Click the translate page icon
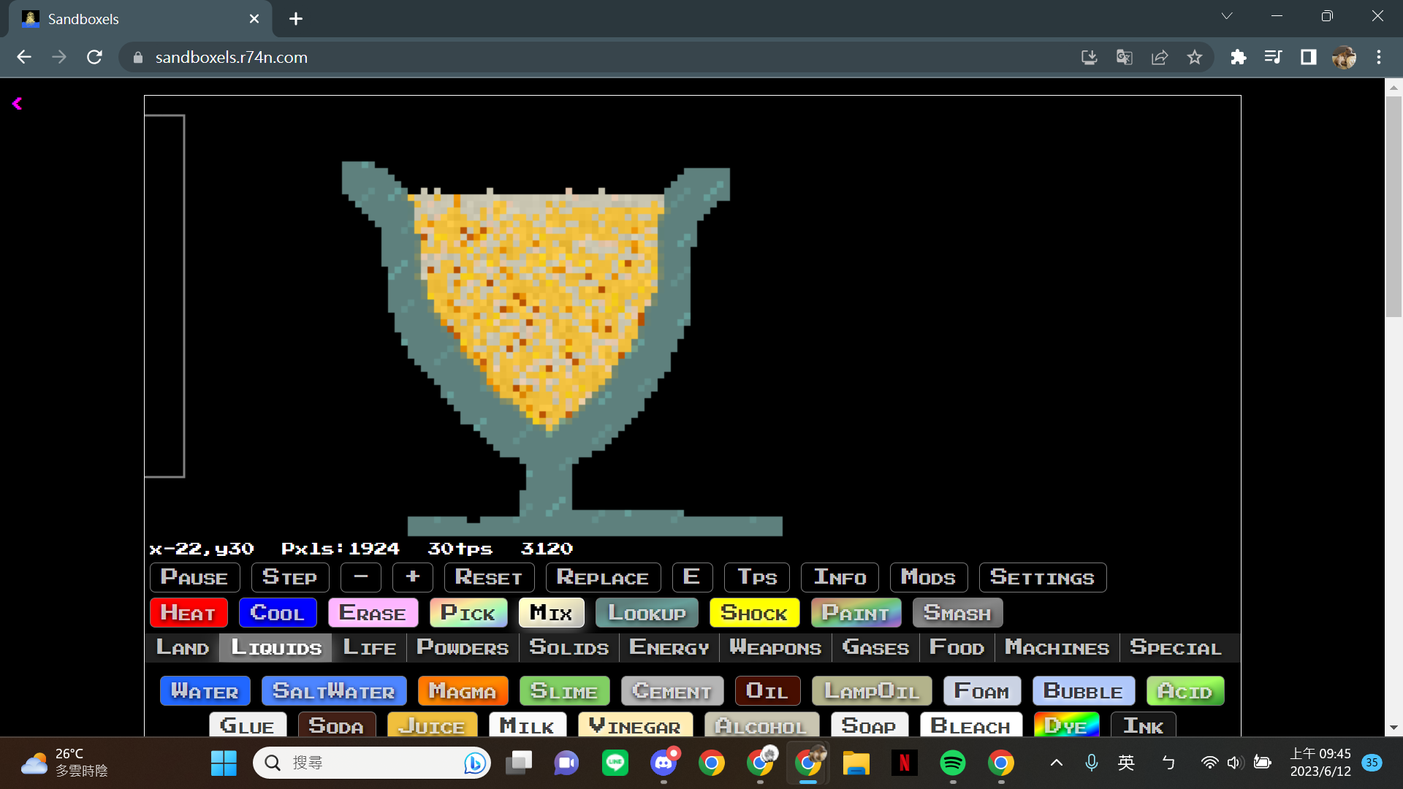This screenshot has height=789, width=1403. [x=1125, y=57]
